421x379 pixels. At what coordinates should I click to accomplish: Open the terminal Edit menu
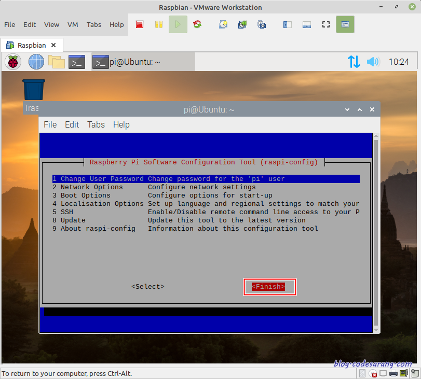coord(72,125)
